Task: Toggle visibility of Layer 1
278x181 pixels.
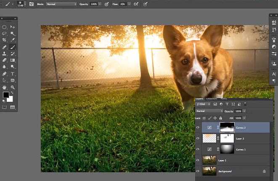Action: 198,160
